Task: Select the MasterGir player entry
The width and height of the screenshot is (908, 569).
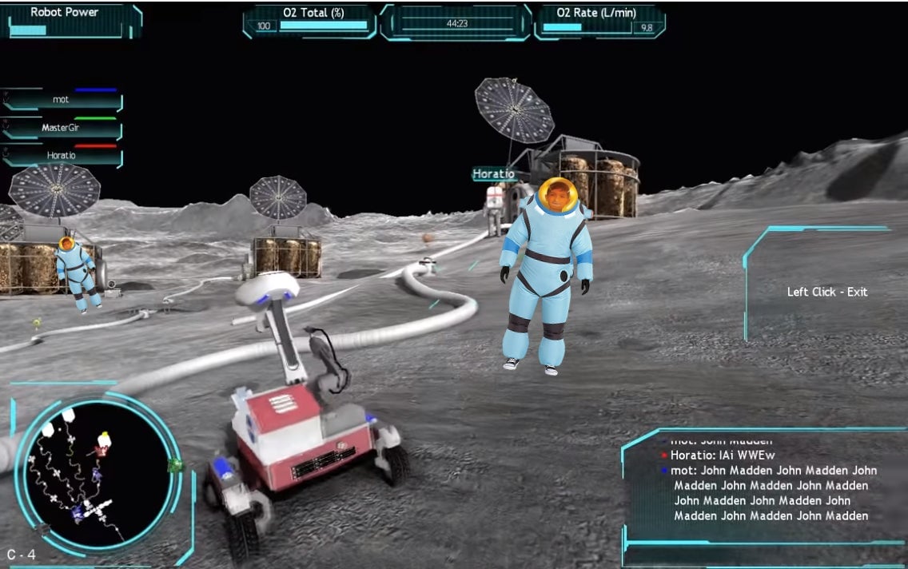Action: coord(62,128)
